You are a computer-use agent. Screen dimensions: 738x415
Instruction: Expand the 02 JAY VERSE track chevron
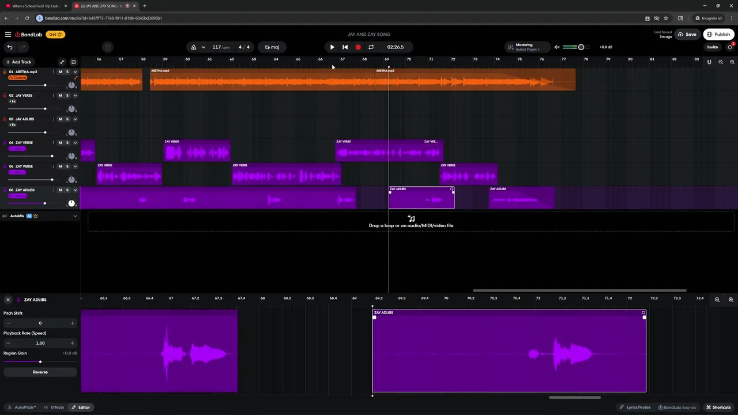click(75, 96)
